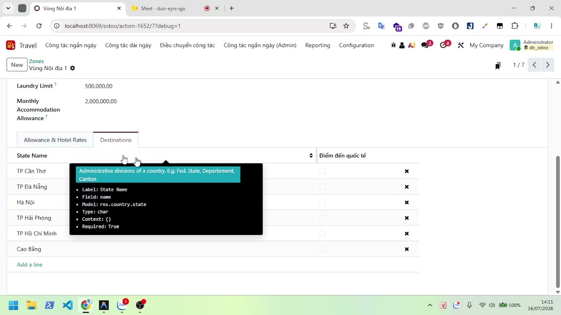Open the Administrator user menu

531,45
